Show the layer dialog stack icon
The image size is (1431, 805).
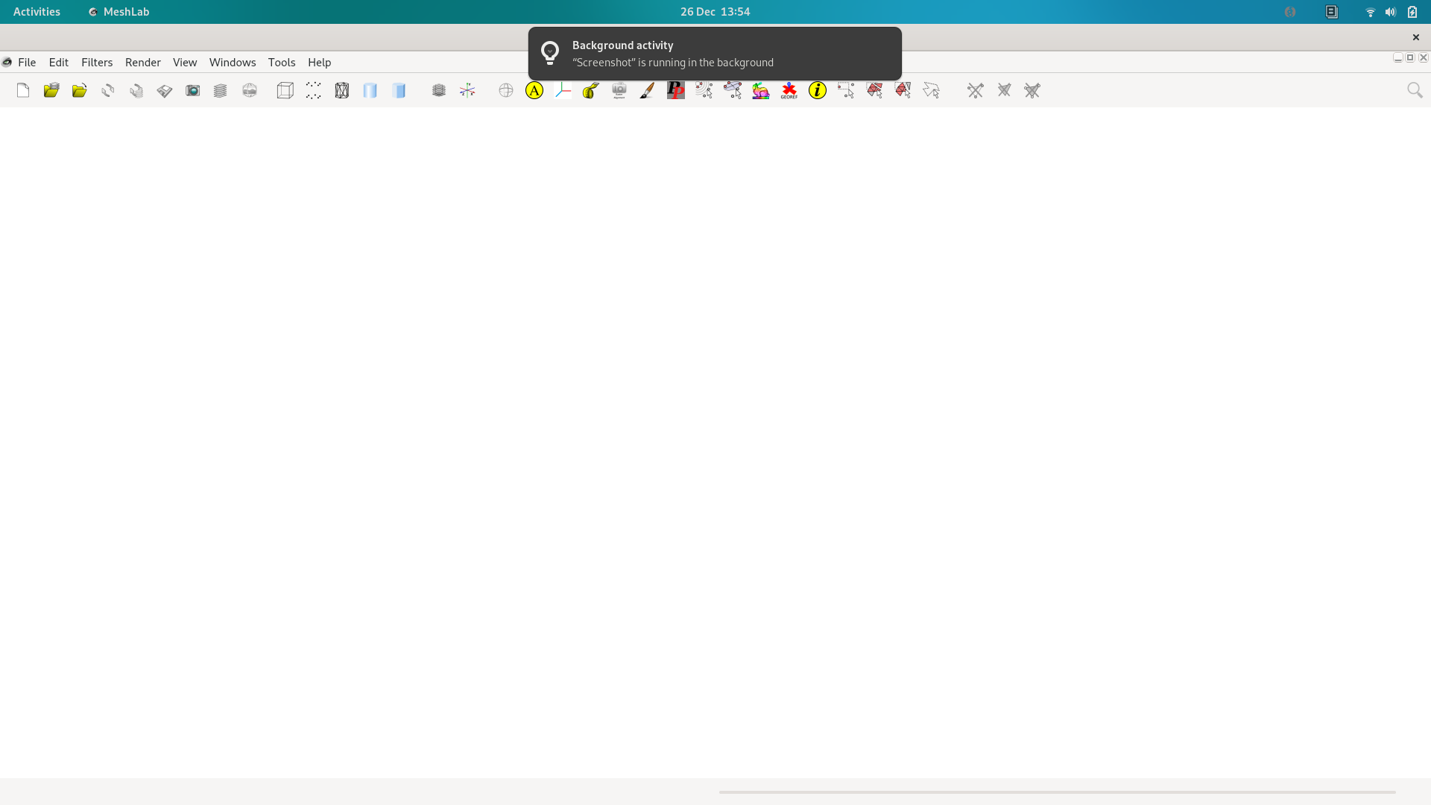click(x=221, y=90)
